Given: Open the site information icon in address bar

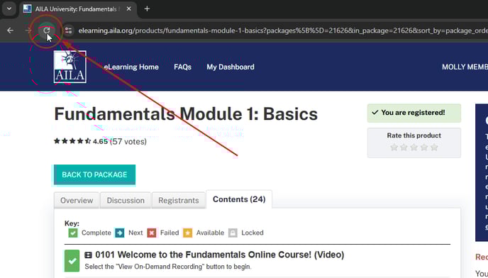Looking at the screenshot, I should [69, 30].
